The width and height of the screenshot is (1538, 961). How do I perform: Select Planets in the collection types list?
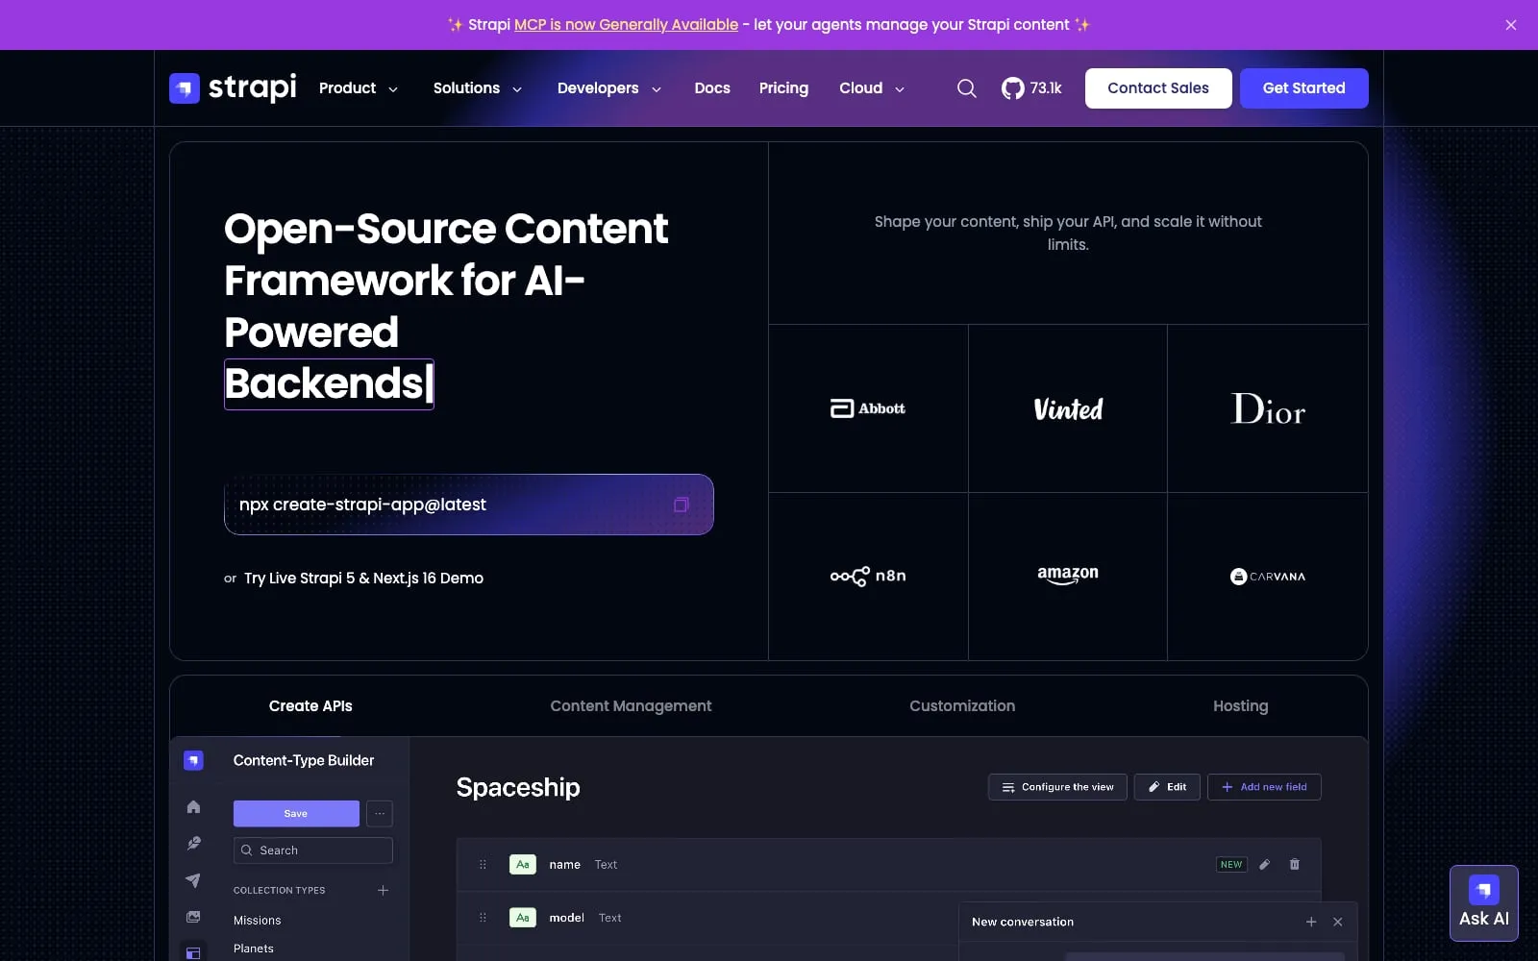coord(254,949)
